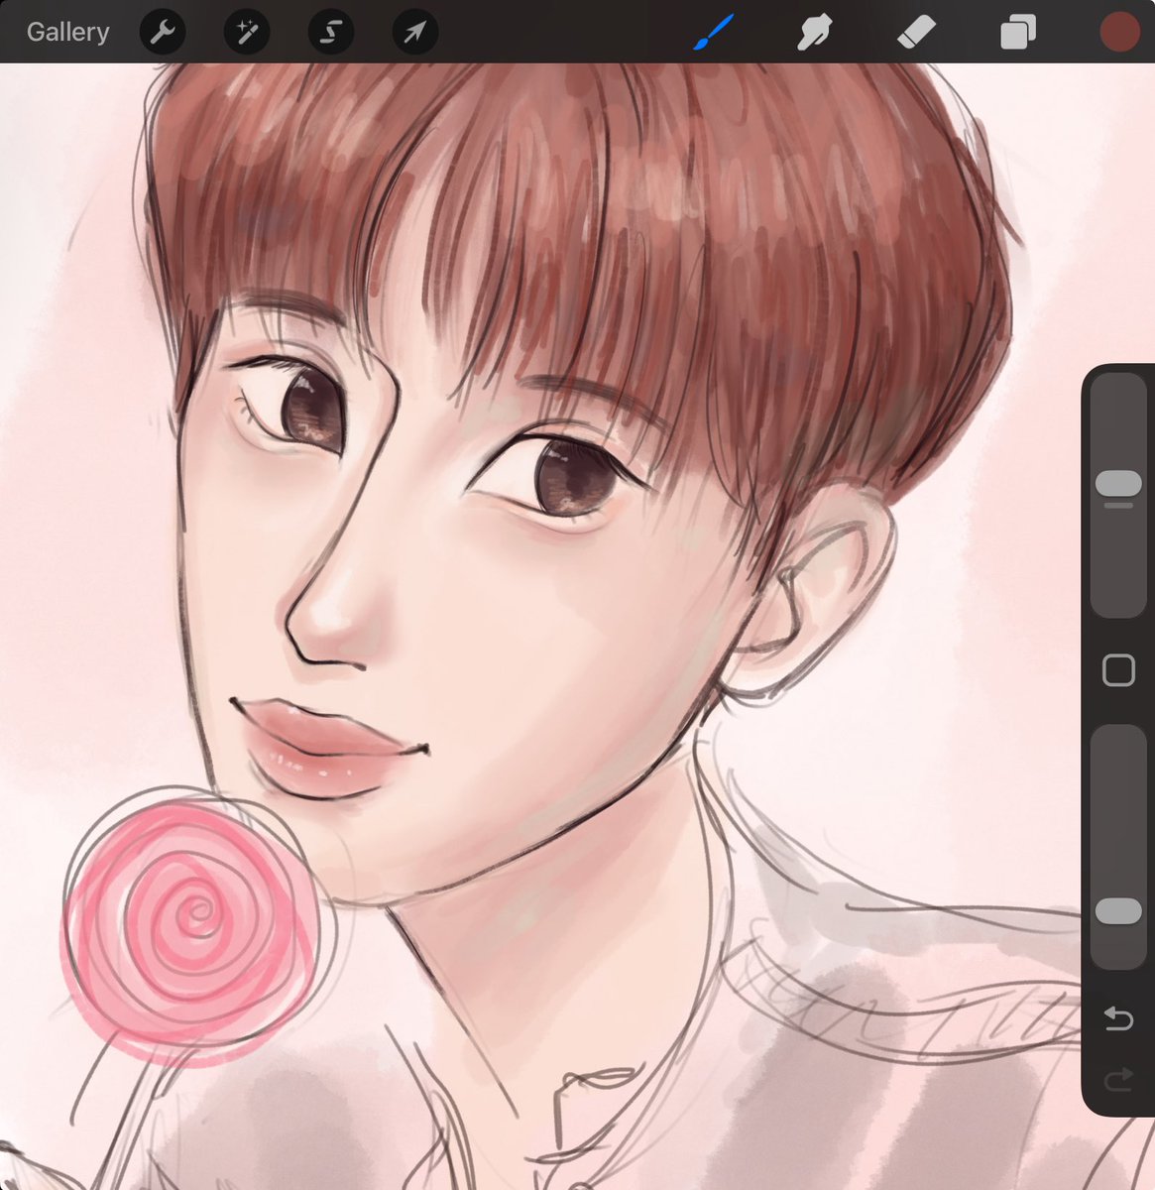Open the Adjustments magic wand menu
Viewport: 1155px width, 1190px height.
point(246,33)
